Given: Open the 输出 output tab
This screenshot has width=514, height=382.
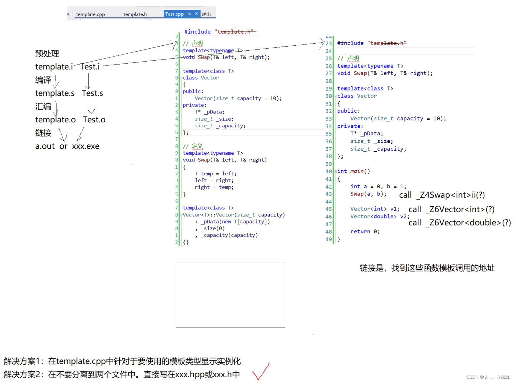Looking at the screenshot, I should coord(206,14).
